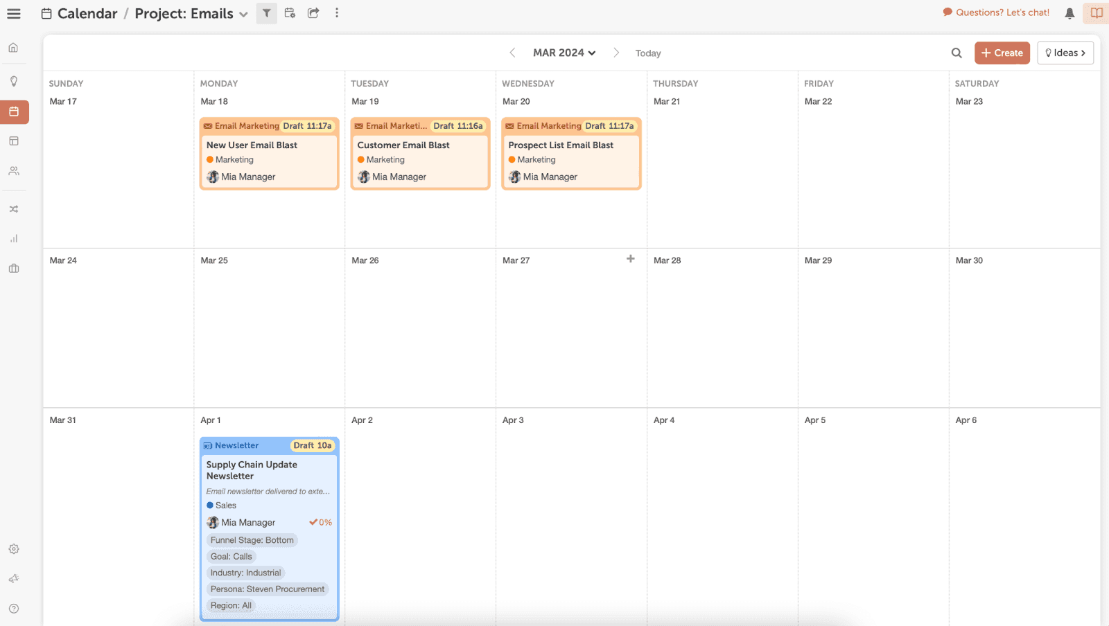
Task: Open the Analytics bar-chart icon in sidebar
Action: pos(14,238)
